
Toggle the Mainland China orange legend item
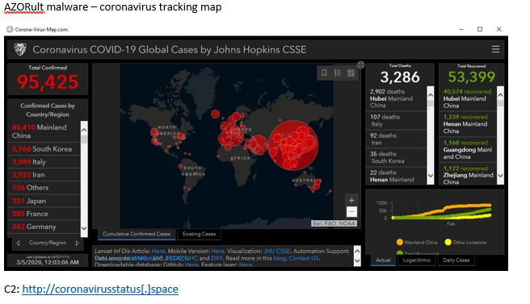[x=417, y=242]
